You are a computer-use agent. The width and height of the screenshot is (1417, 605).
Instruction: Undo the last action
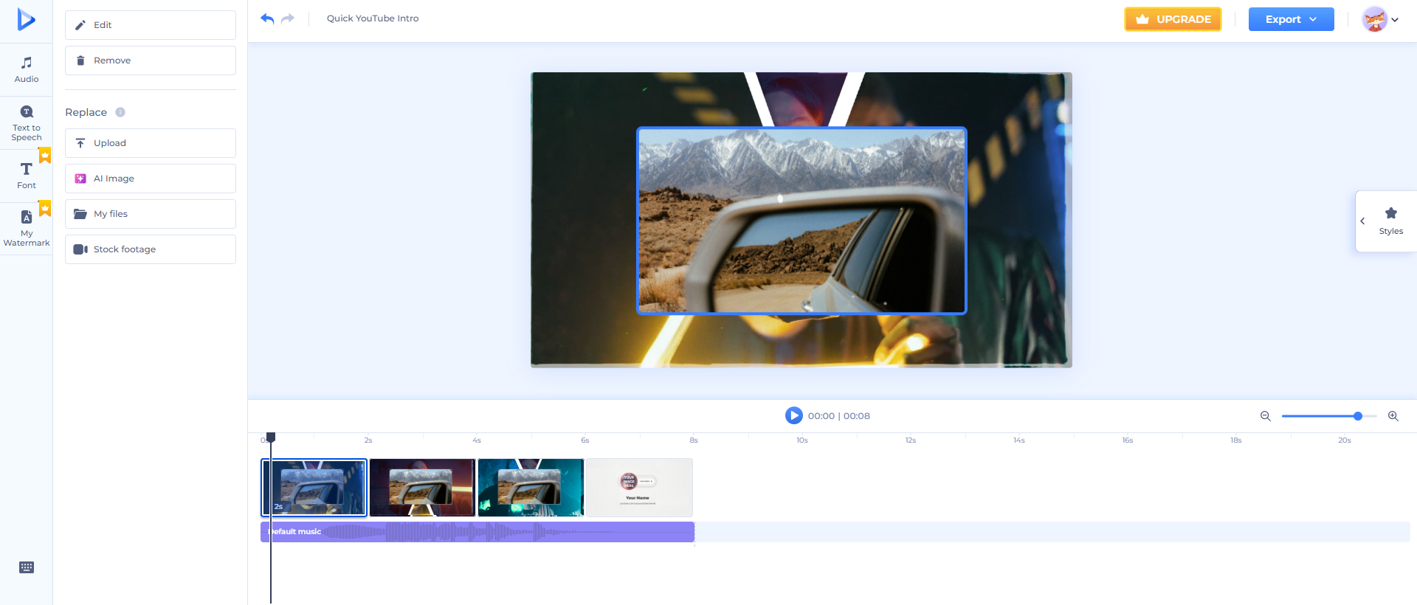click(x=267, y=18)
